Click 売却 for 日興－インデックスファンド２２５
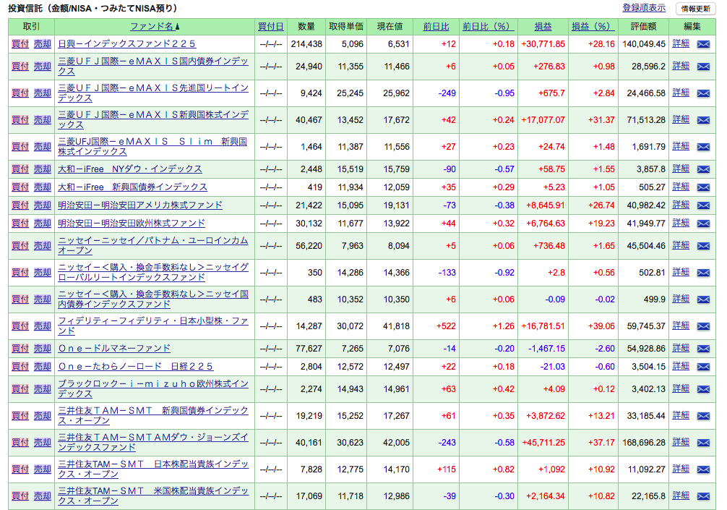The width and height of the screenshot is (727, 510). click(x=42, y=43)
